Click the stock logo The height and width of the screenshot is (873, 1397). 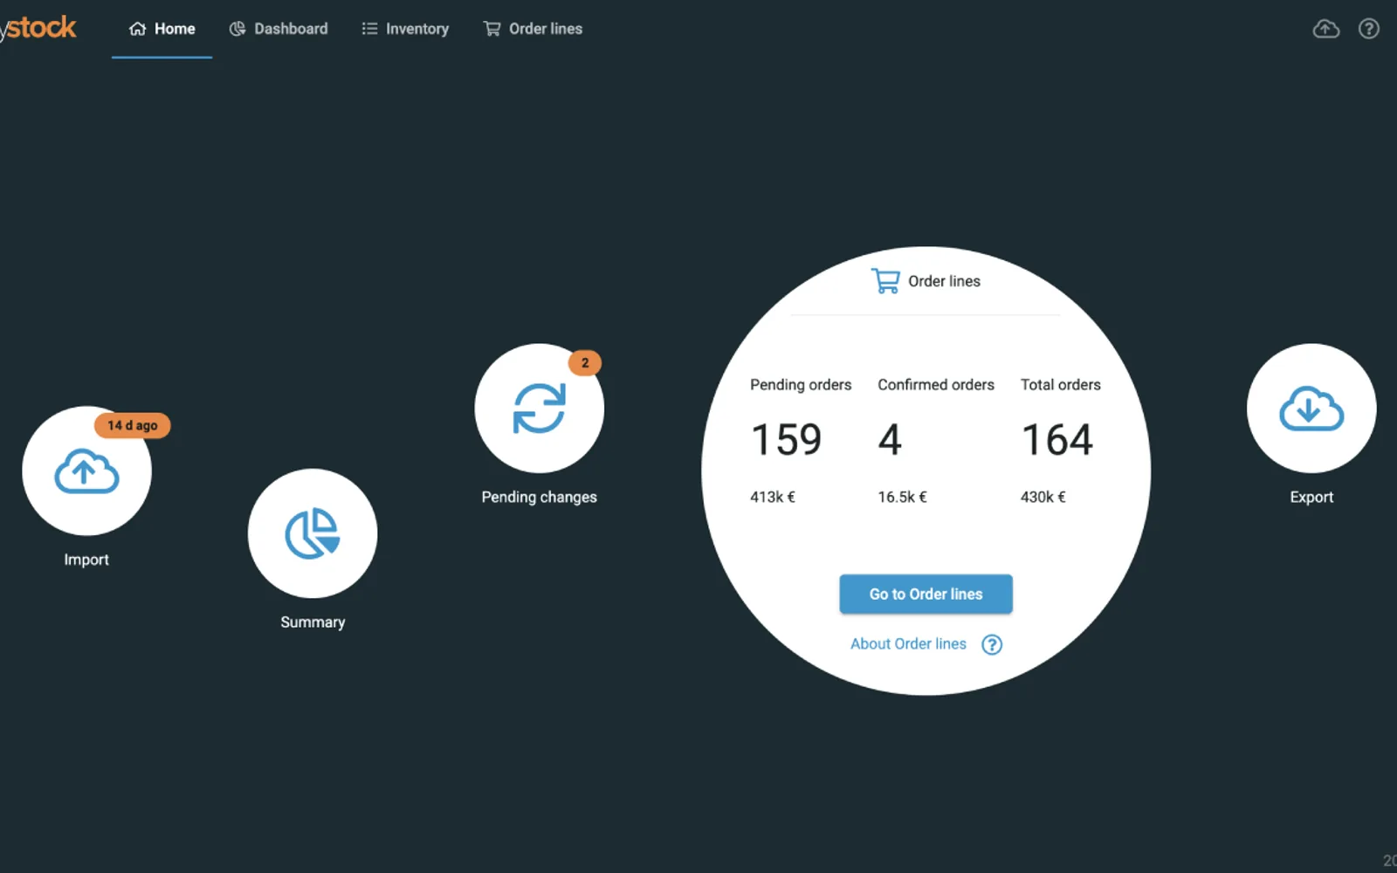(38, 28)
